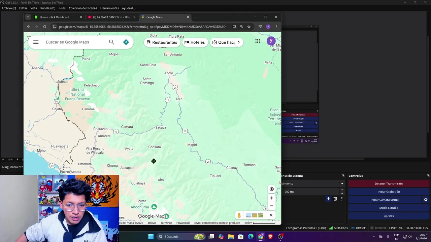Open the purple Google account avatar on Maps
The height and width of the screenshot is (242, 431).
coord(271,41)
